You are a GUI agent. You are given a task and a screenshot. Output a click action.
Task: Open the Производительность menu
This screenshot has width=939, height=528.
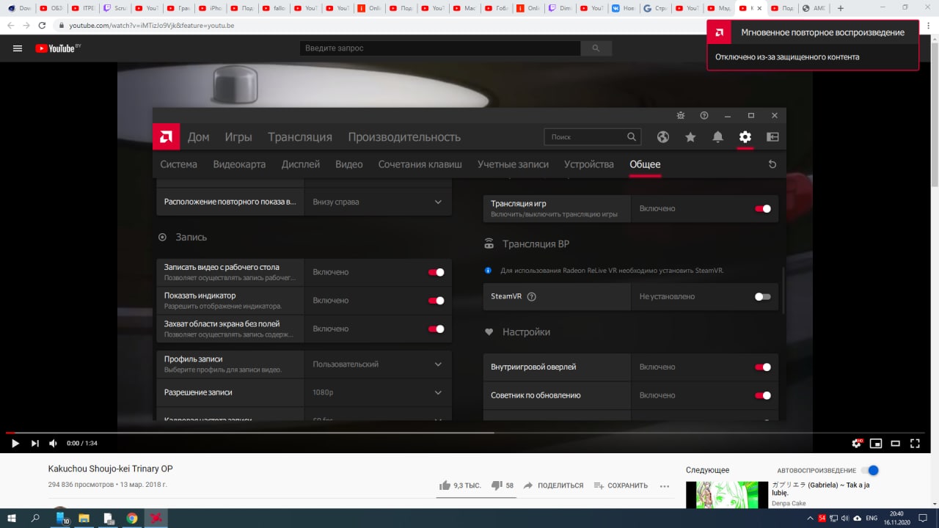404,137
